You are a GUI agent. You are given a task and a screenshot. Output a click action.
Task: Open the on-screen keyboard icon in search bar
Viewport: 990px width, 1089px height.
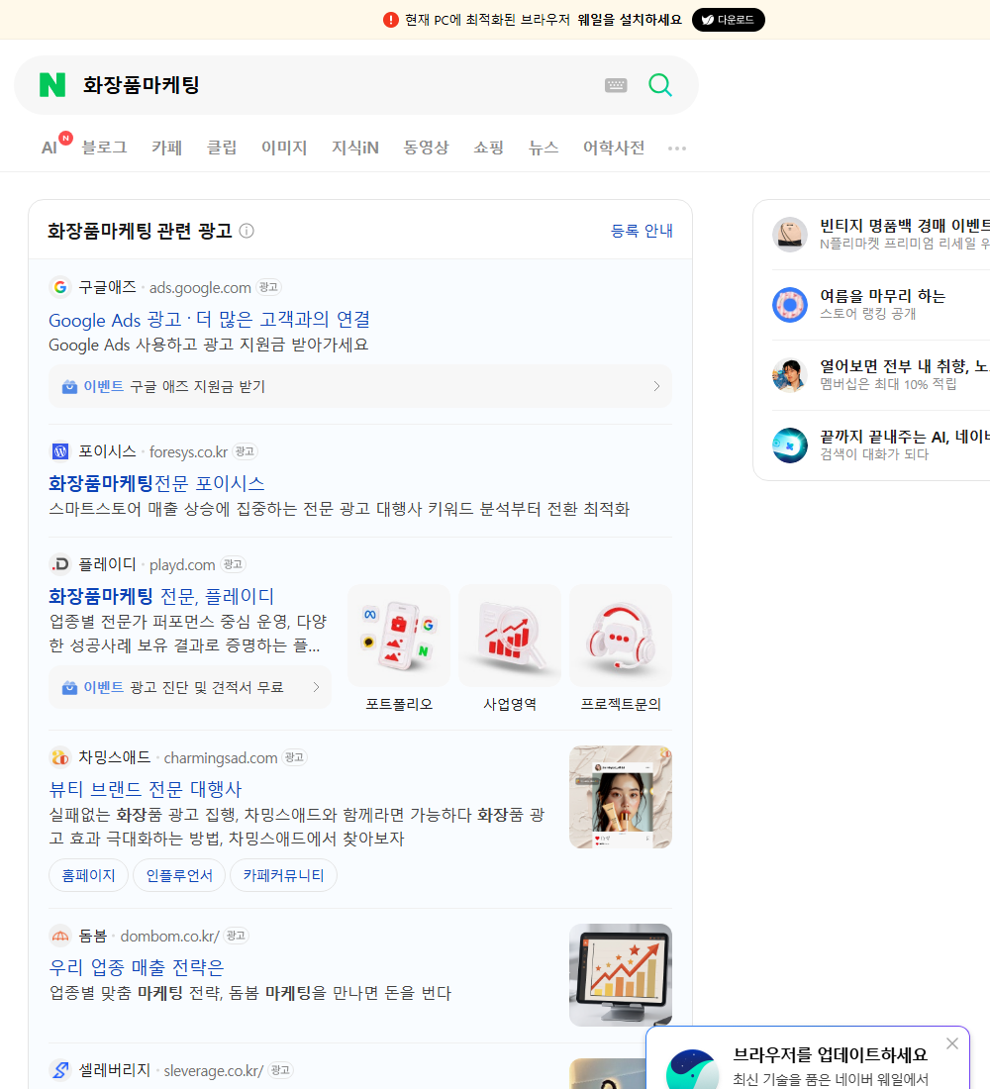pos(616,85)
